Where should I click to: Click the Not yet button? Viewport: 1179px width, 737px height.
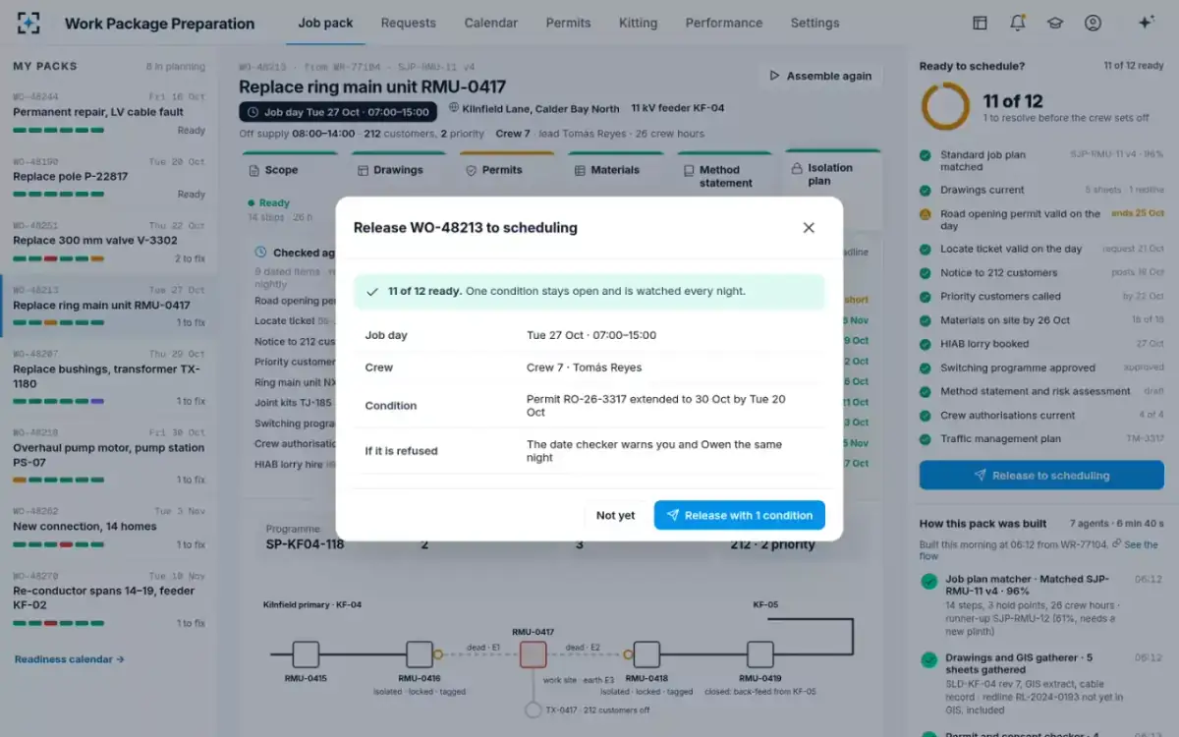615,515
